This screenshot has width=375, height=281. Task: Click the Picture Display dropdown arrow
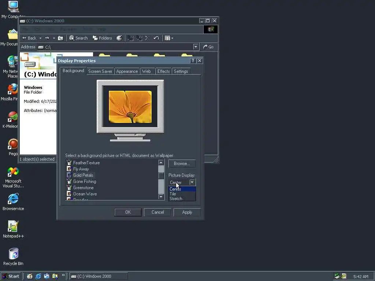[192, 182]
